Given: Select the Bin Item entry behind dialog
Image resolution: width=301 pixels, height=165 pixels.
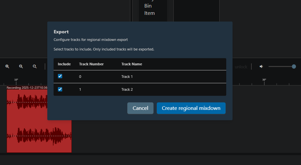Looking at the screenshot, I should tap(150, 10).
